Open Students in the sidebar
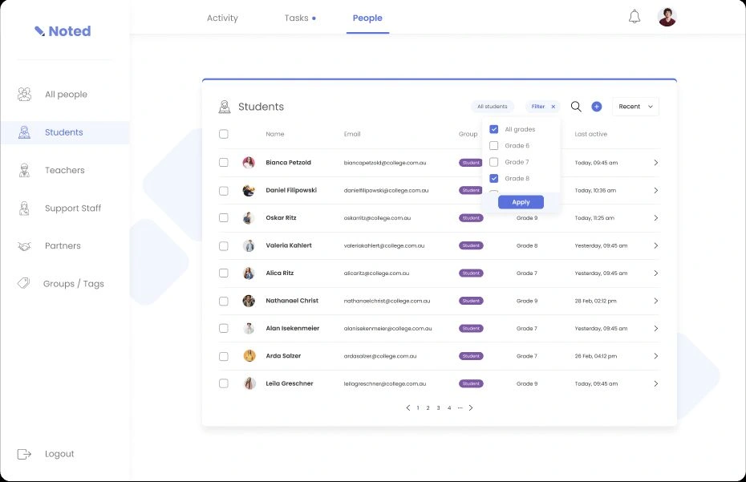The height and width of the screenshot is (482, 746). coord(65,132)
